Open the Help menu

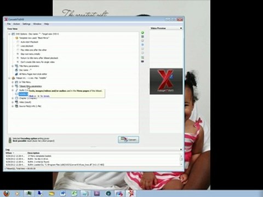[x=47, y=24]
